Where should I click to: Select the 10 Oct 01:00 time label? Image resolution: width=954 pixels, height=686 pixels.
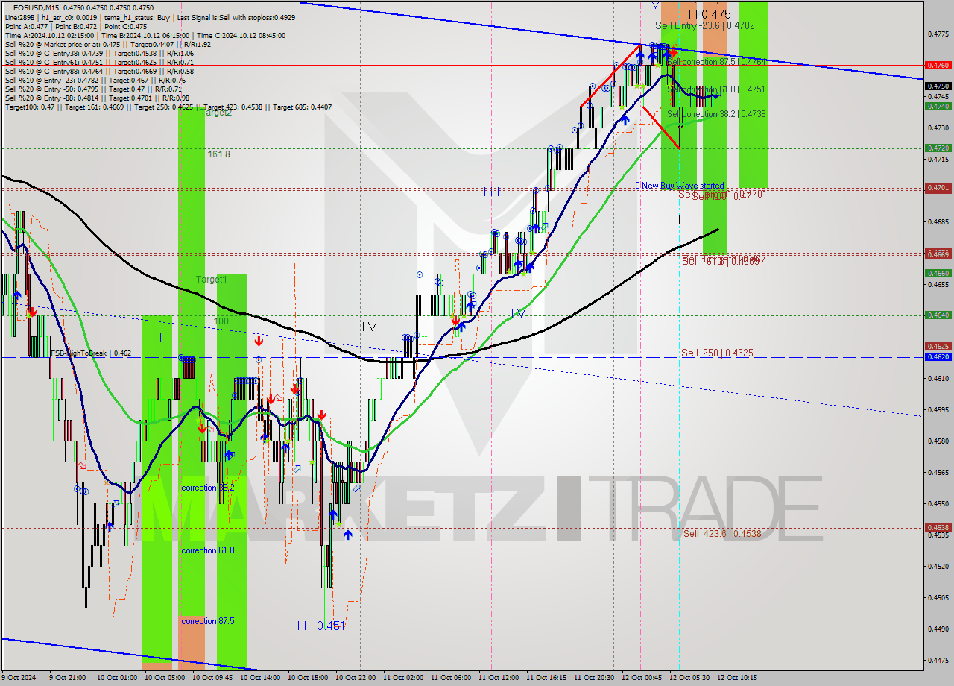[x=116, y=679]
